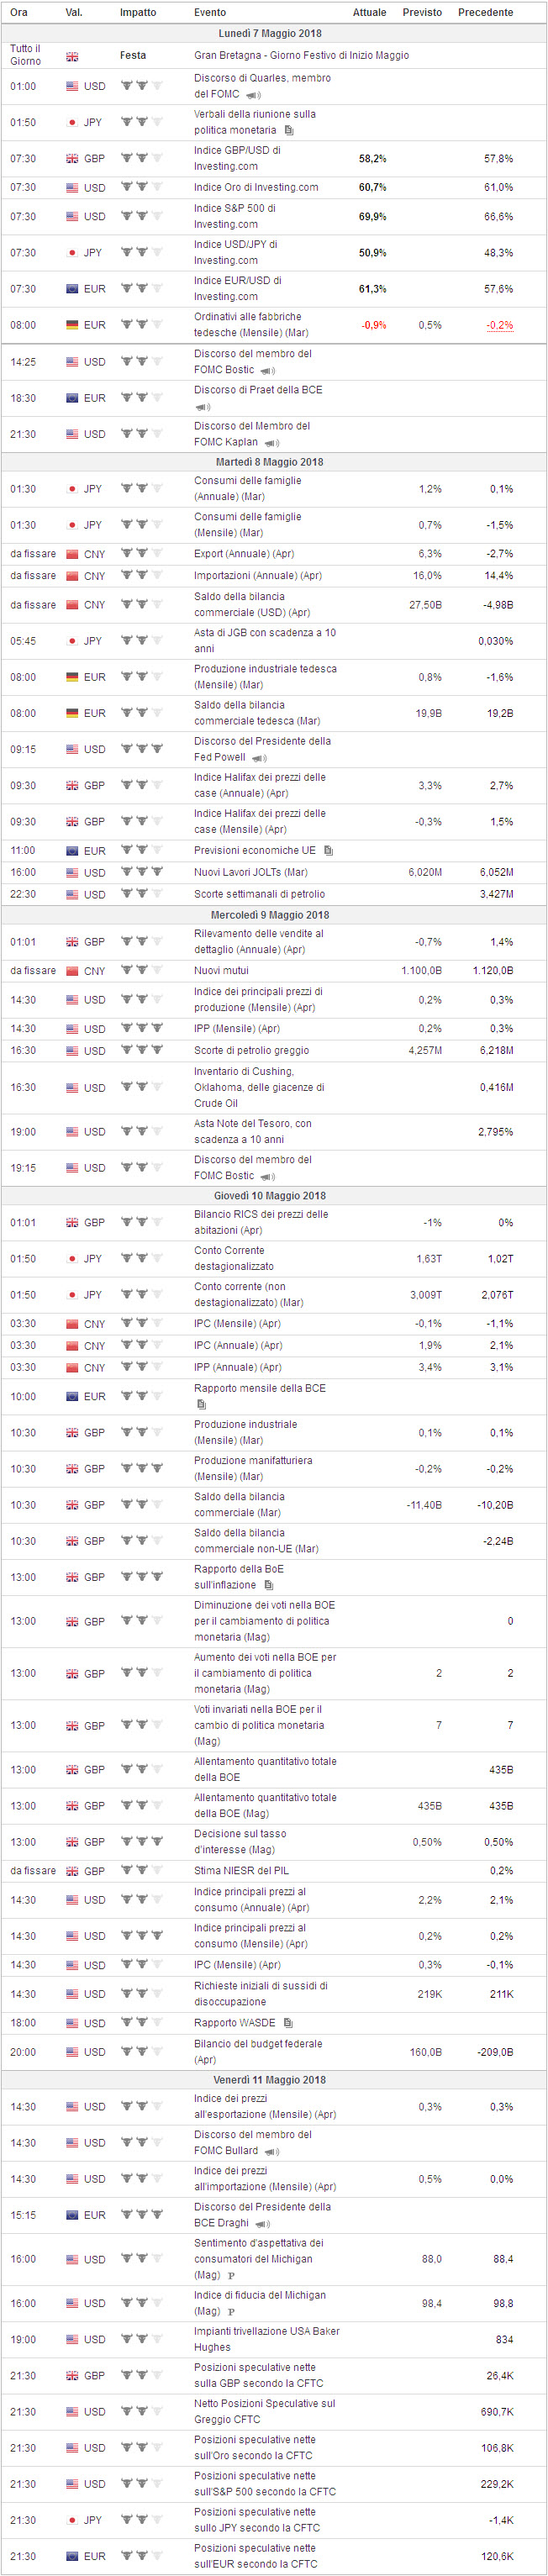This screenshot has width=548, height=2576.
Task: Click the German flag beside Ordinativi alle fabbriche tedesche
Action: tap(72, 325)
